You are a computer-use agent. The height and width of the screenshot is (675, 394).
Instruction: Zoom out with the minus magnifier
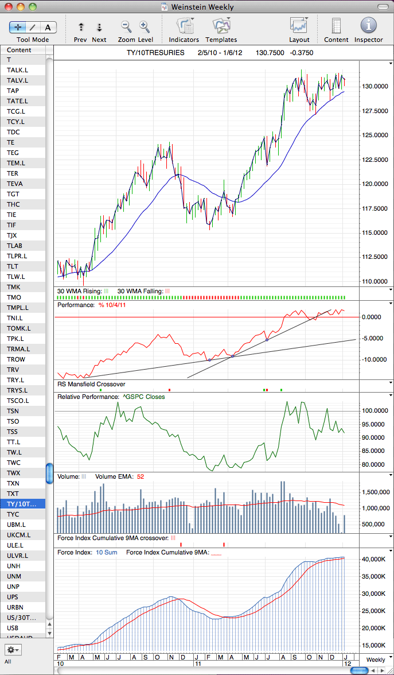coord(126,26)
